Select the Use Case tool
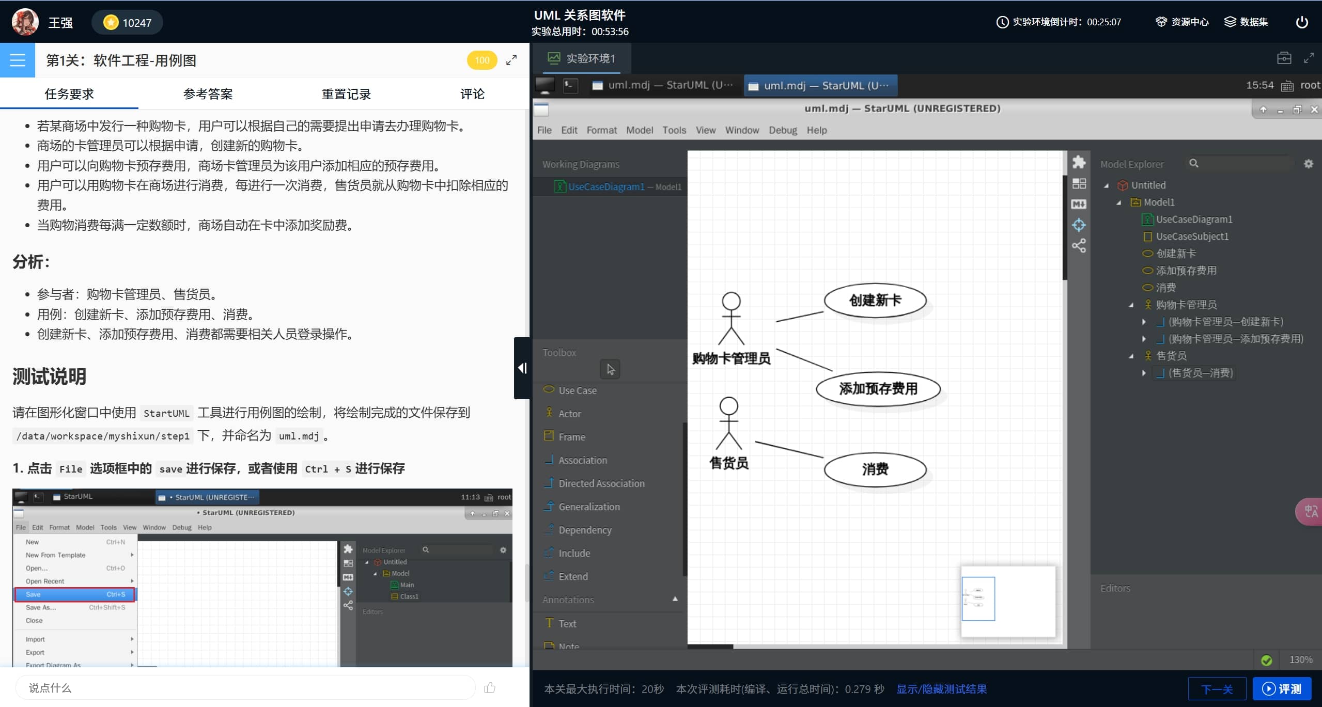Screen dimensions: 1322x707 (x=577, y=390)
